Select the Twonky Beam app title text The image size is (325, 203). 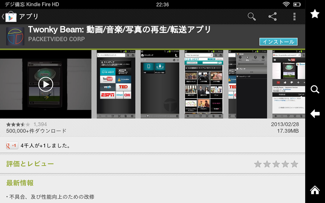119,30
